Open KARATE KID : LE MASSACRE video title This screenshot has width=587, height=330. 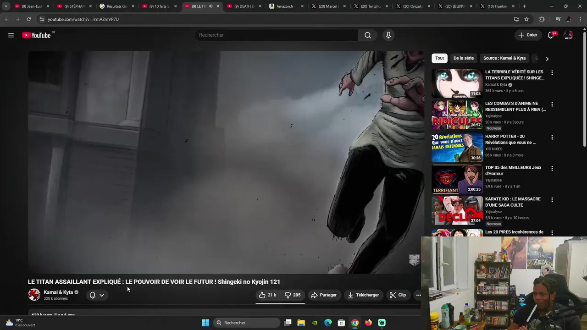pyautogui.click(x=513, y=202)
